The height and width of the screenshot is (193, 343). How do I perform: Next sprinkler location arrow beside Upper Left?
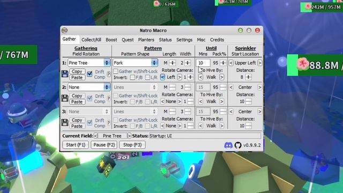259,63
